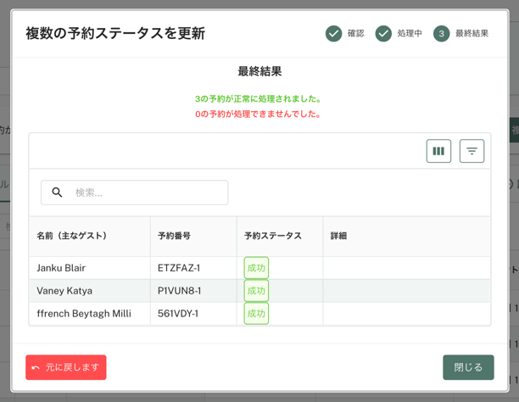
Task: Open the table filter icon
Action: (472, 151)
